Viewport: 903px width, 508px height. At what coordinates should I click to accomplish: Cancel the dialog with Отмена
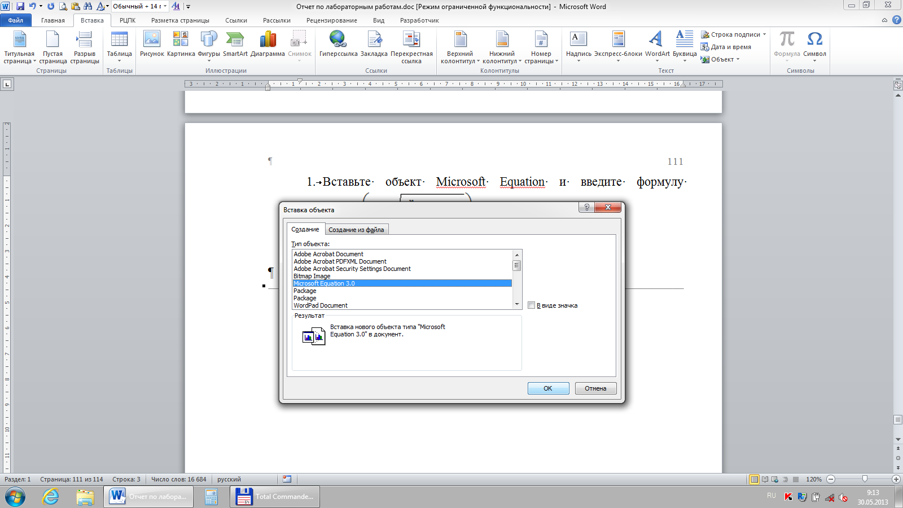tap(595, 388)
